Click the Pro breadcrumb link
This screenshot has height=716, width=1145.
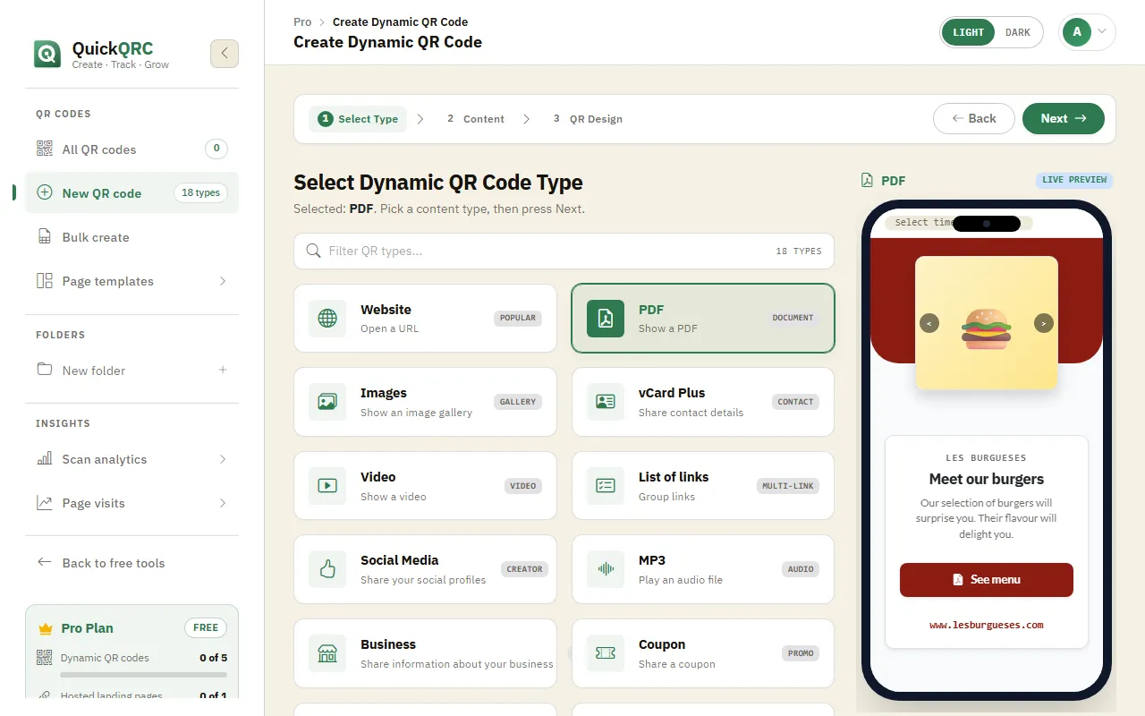coord(302,21)
